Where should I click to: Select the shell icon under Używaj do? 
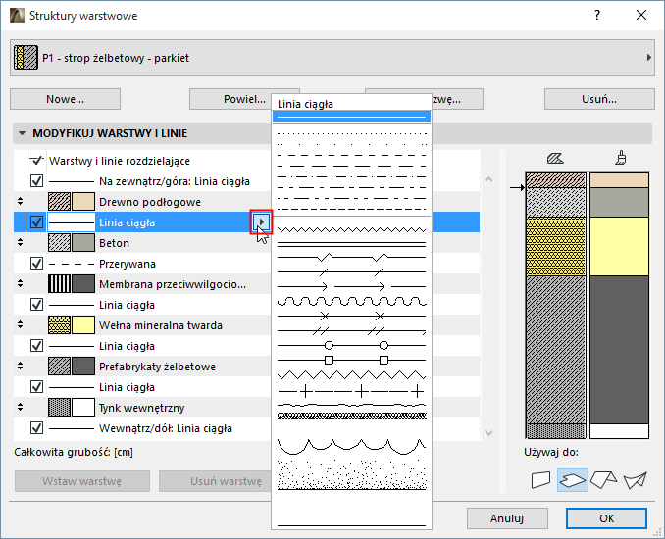point(636,480)
